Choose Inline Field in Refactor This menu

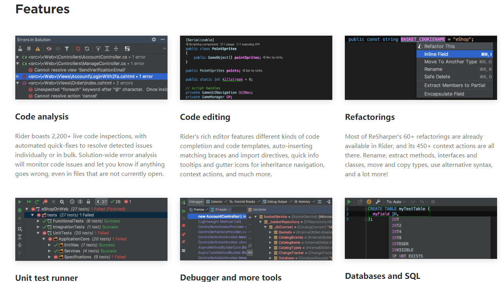tap(454, 54)
